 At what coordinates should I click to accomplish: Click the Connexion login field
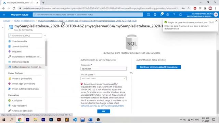point(103,69)
